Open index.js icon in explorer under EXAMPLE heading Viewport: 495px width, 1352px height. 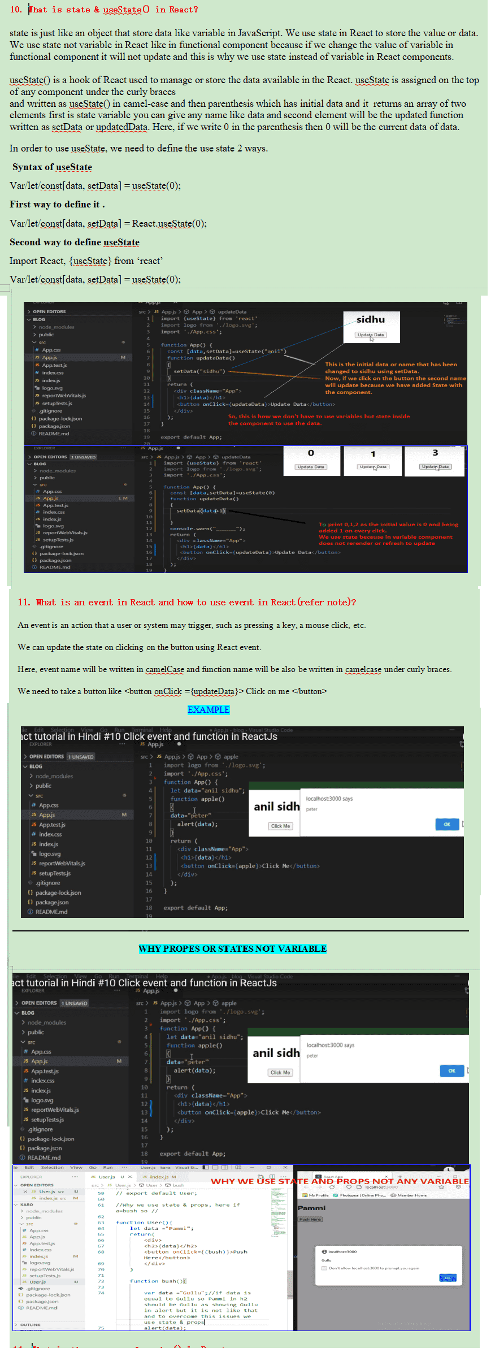(34, 844)
